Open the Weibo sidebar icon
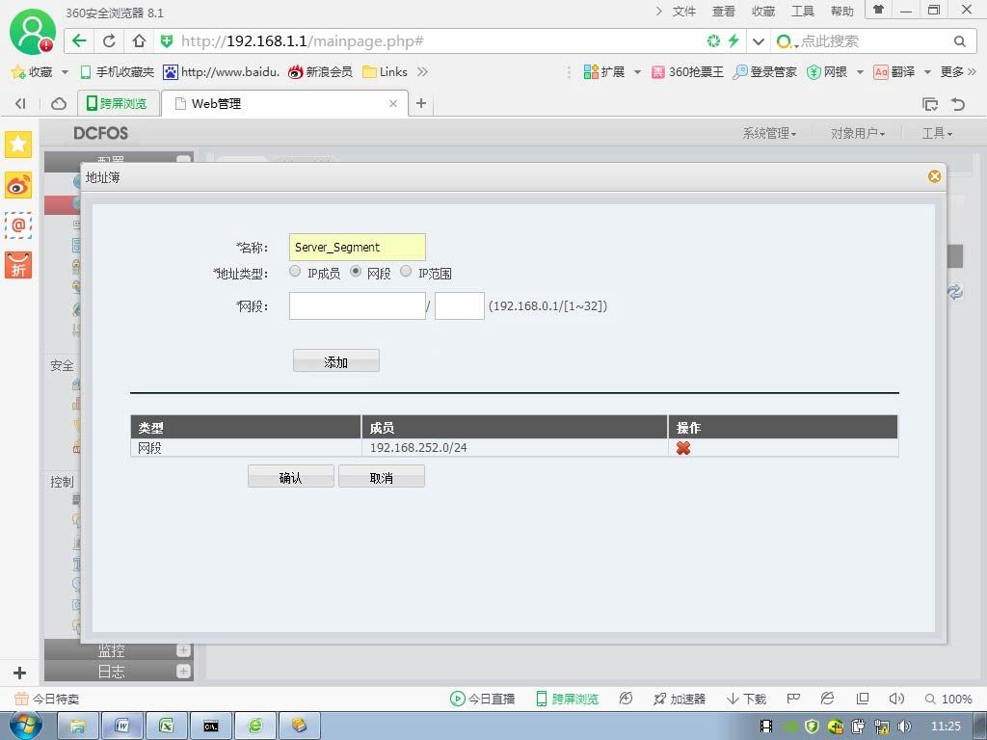The image size is (987, 740). pyautogui.click(x=18, y=186)
